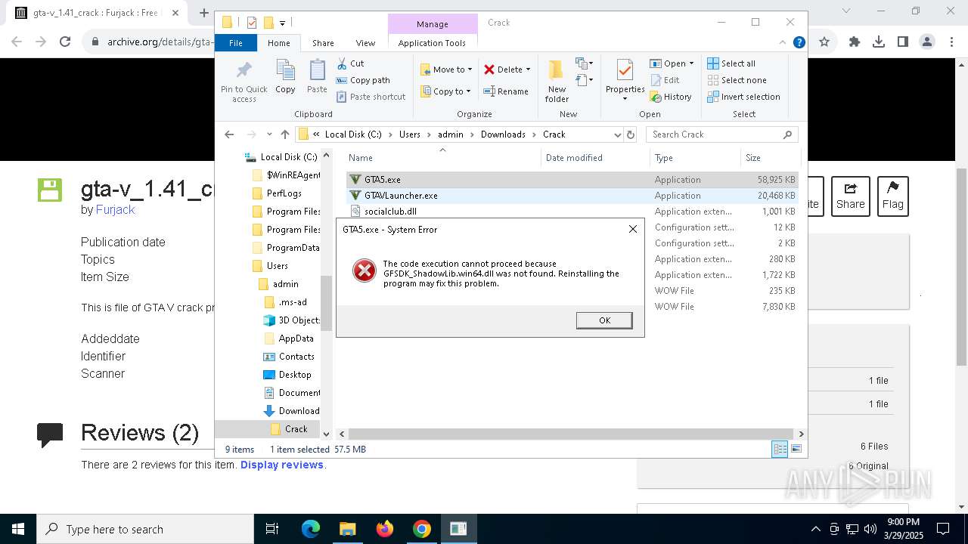Open Chrome downloads icon in toolbar
Viewport: 968px width, 544px height.
tap(878, 42)
